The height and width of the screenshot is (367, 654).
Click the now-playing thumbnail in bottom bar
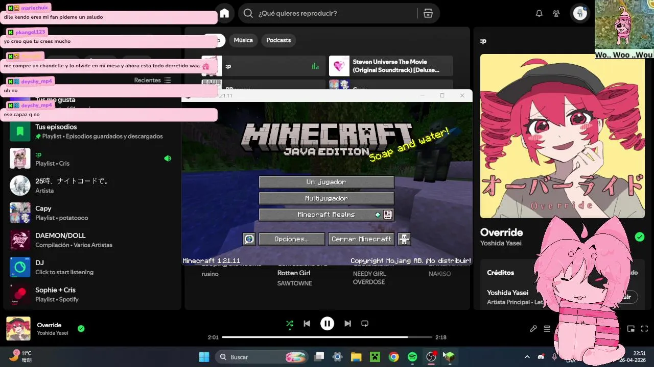[18, 329]
